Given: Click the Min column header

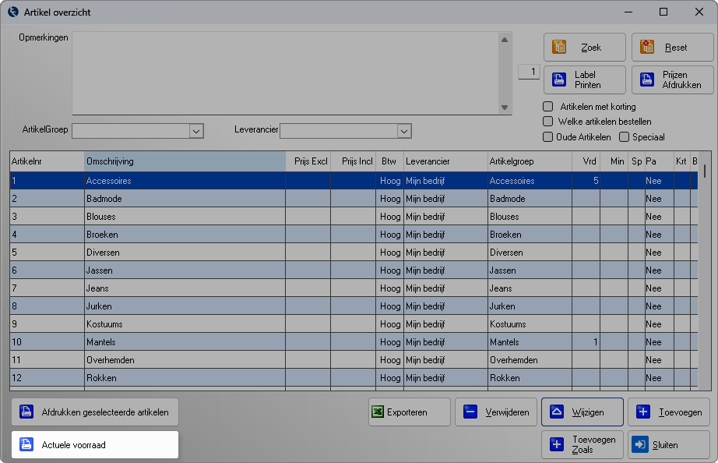Looking at the screenshot, I should pyautogui.click(x=614, y=161).
